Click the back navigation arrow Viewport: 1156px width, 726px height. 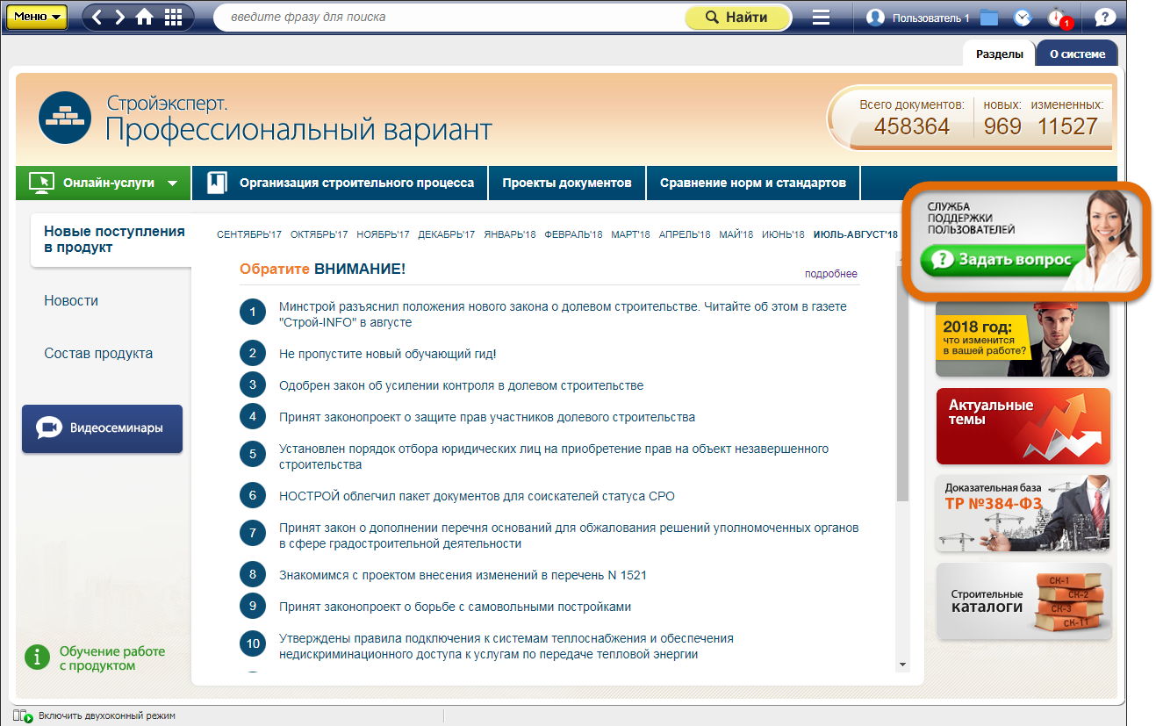pyautogui.click(x=98, y=18)
